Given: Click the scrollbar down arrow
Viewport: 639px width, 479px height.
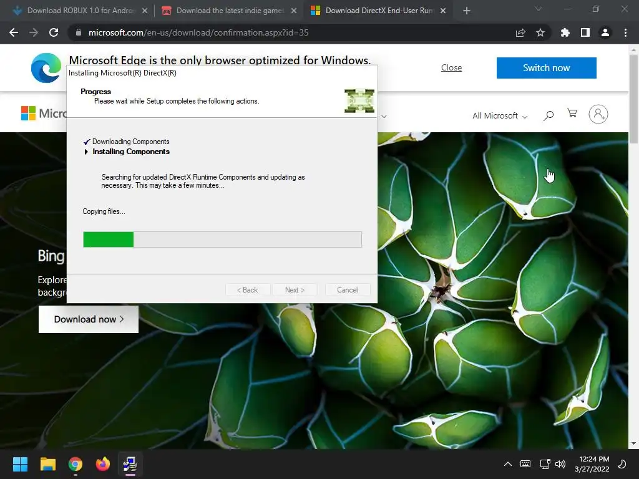Looking at the screenshot, I should 633,443.
